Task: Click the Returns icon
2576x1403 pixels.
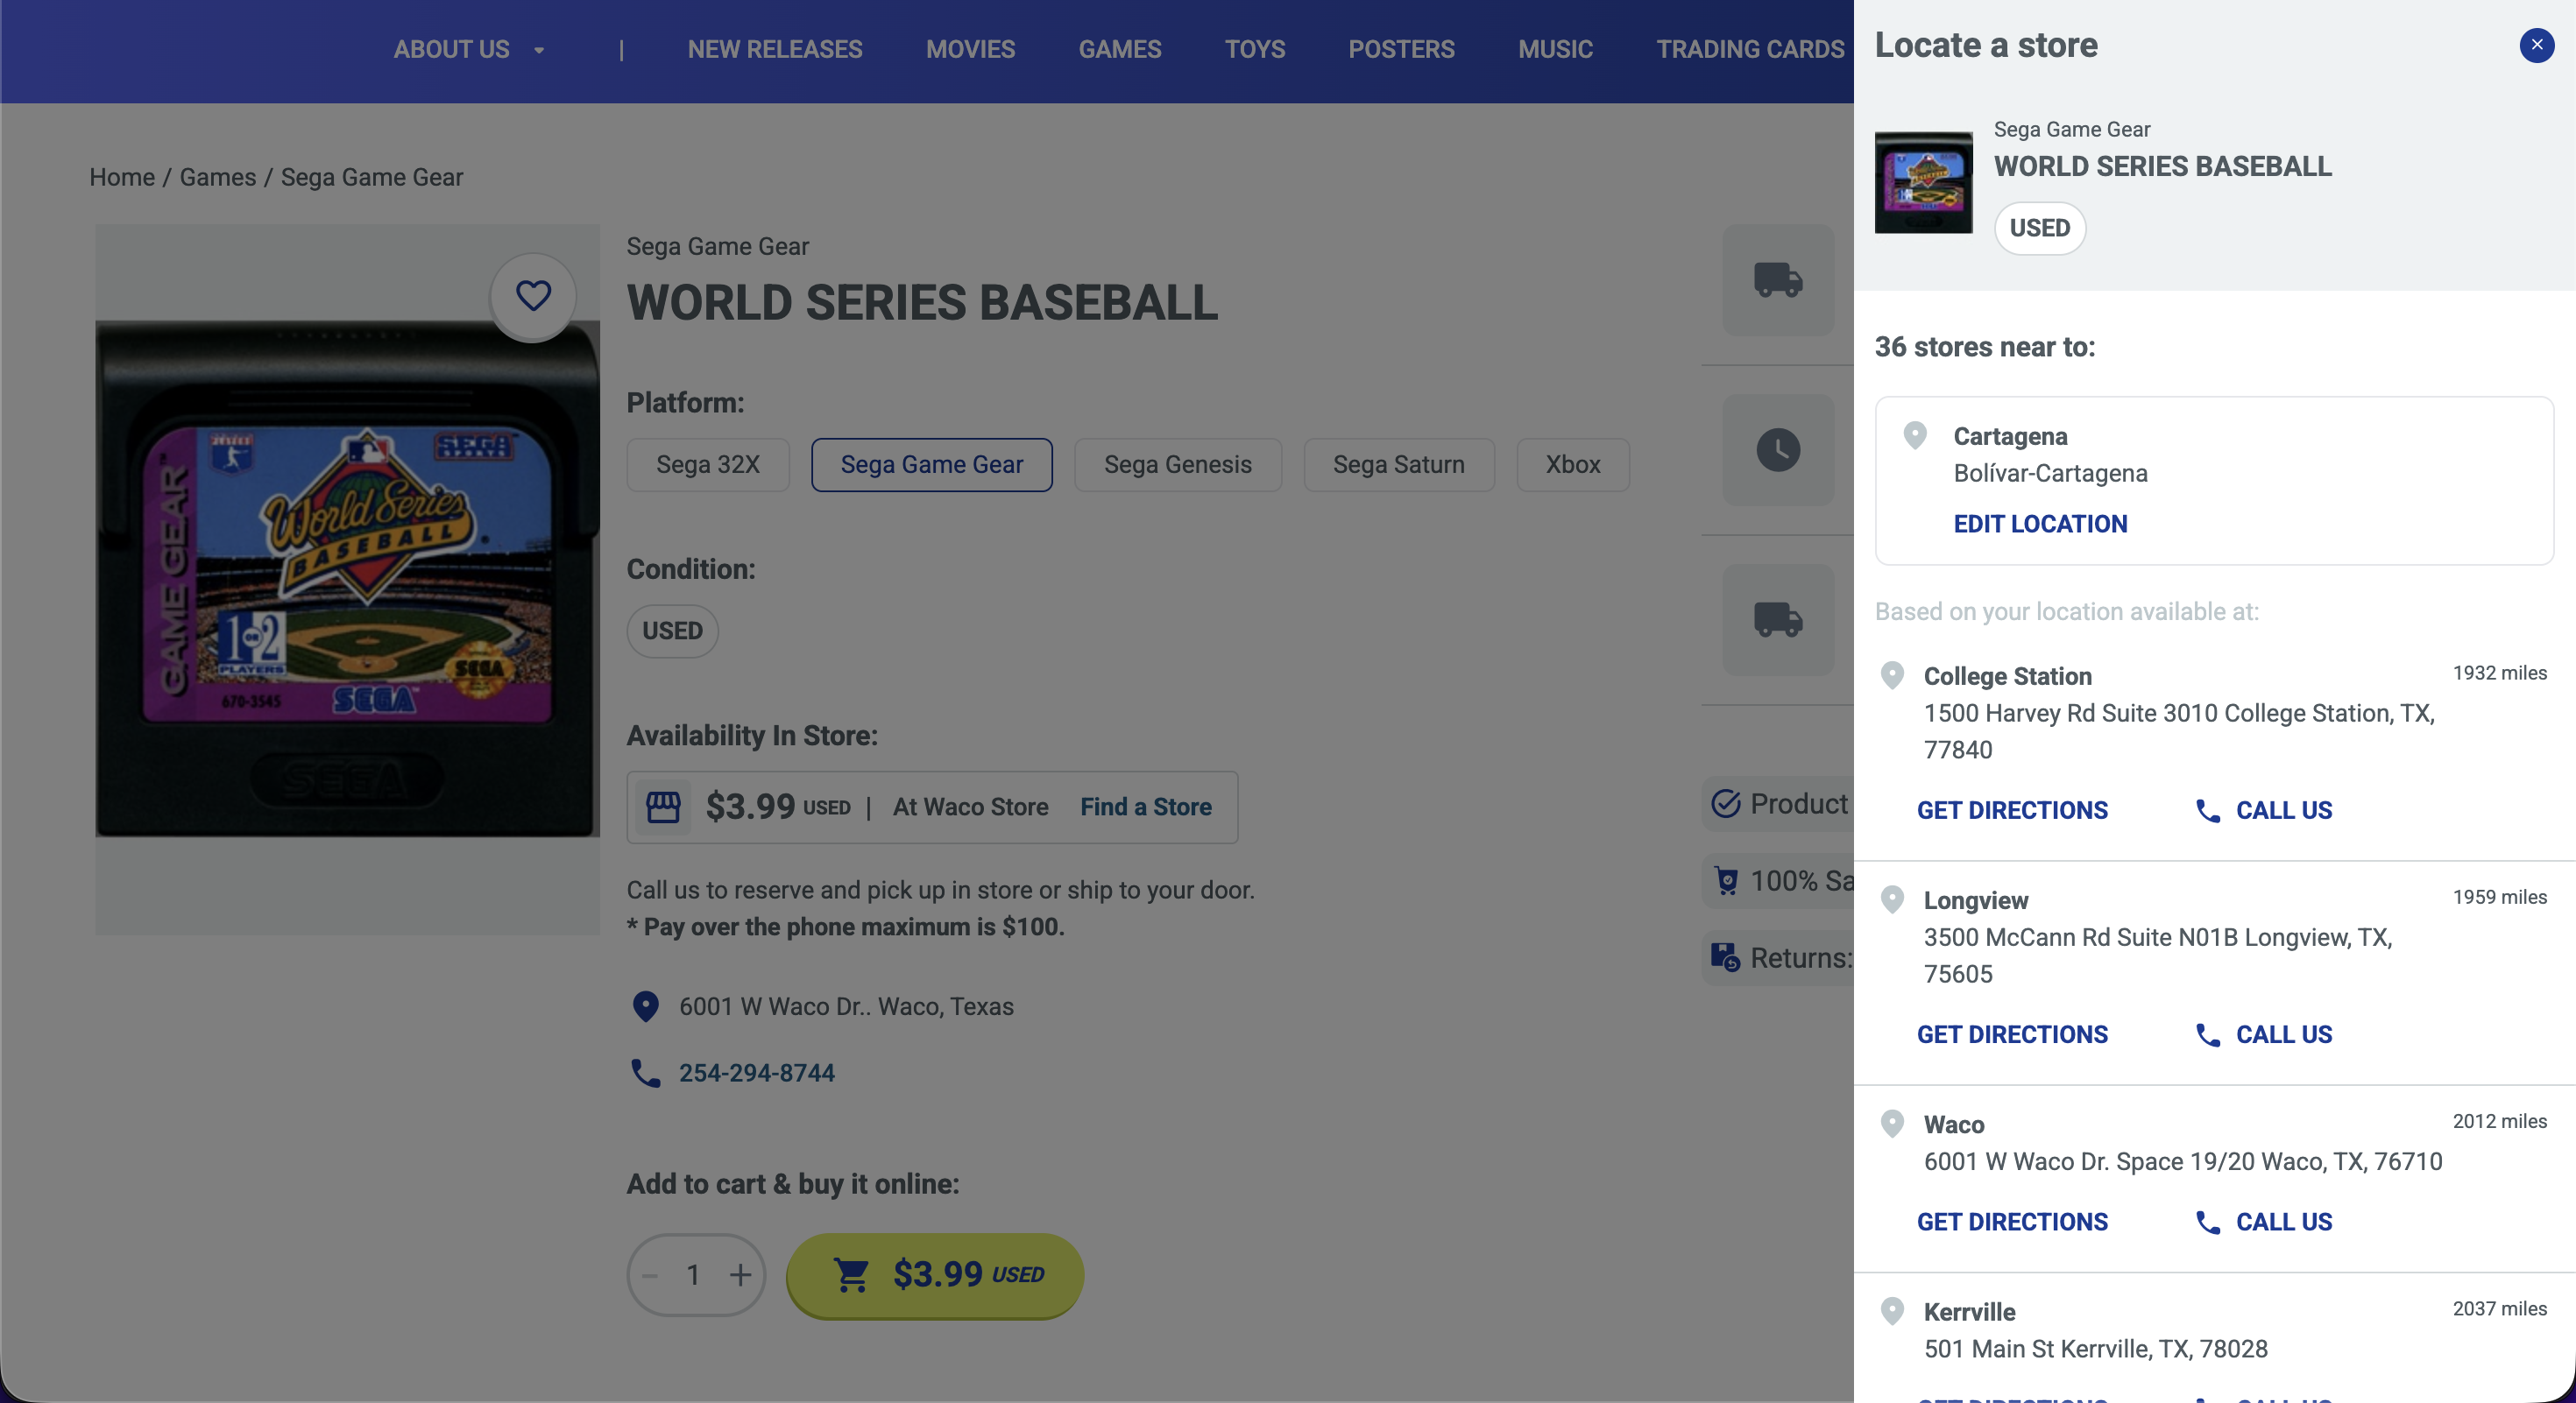Action: [x=1726, y=957]
